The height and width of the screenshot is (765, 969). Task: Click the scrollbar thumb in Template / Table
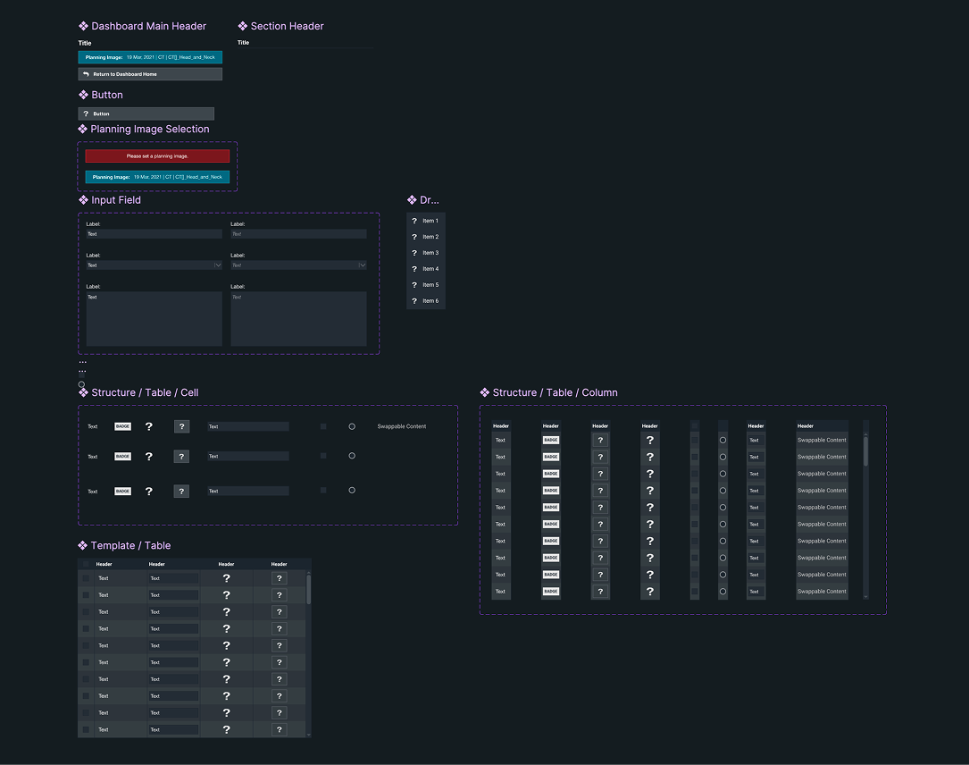(309, 589)
